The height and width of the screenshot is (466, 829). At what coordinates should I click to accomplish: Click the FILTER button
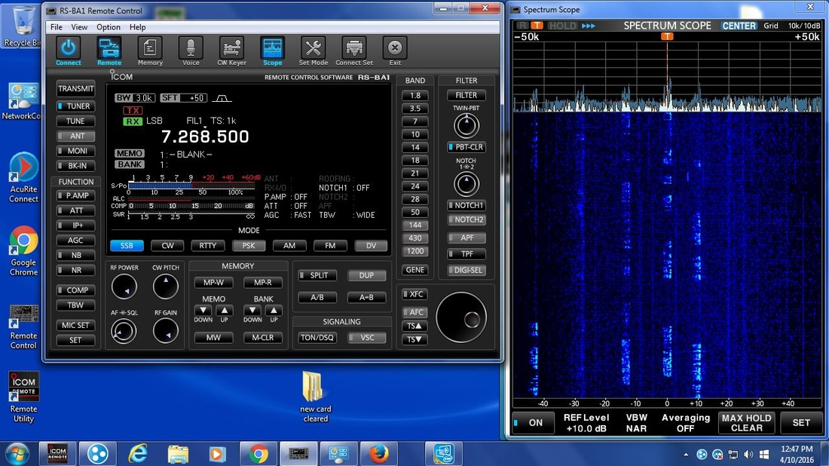click(467, 95)
